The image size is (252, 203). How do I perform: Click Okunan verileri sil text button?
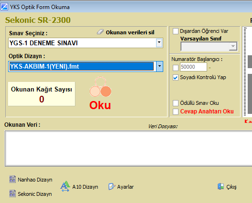click(130, 32)
